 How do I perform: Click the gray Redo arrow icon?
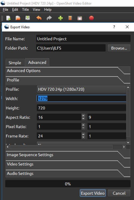49,18
